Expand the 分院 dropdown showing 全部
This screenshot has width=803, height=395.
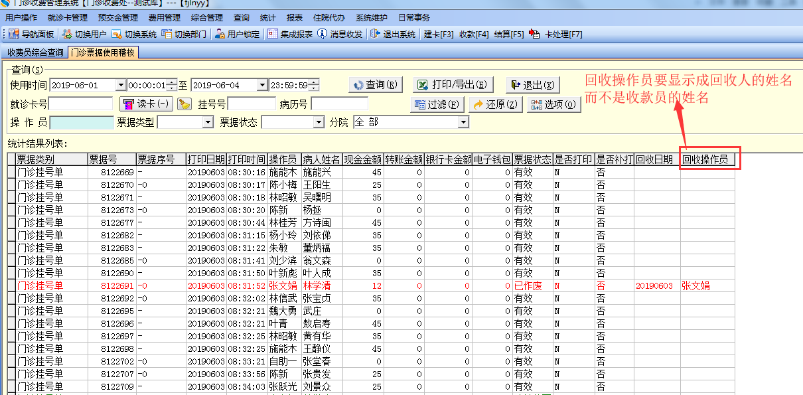coord(463,123)
